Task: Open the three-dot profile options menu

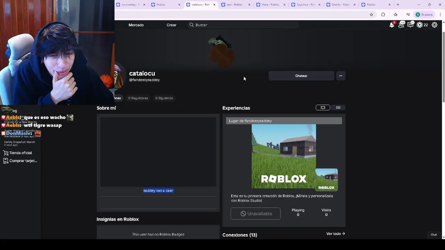Action: pos(341,76)
